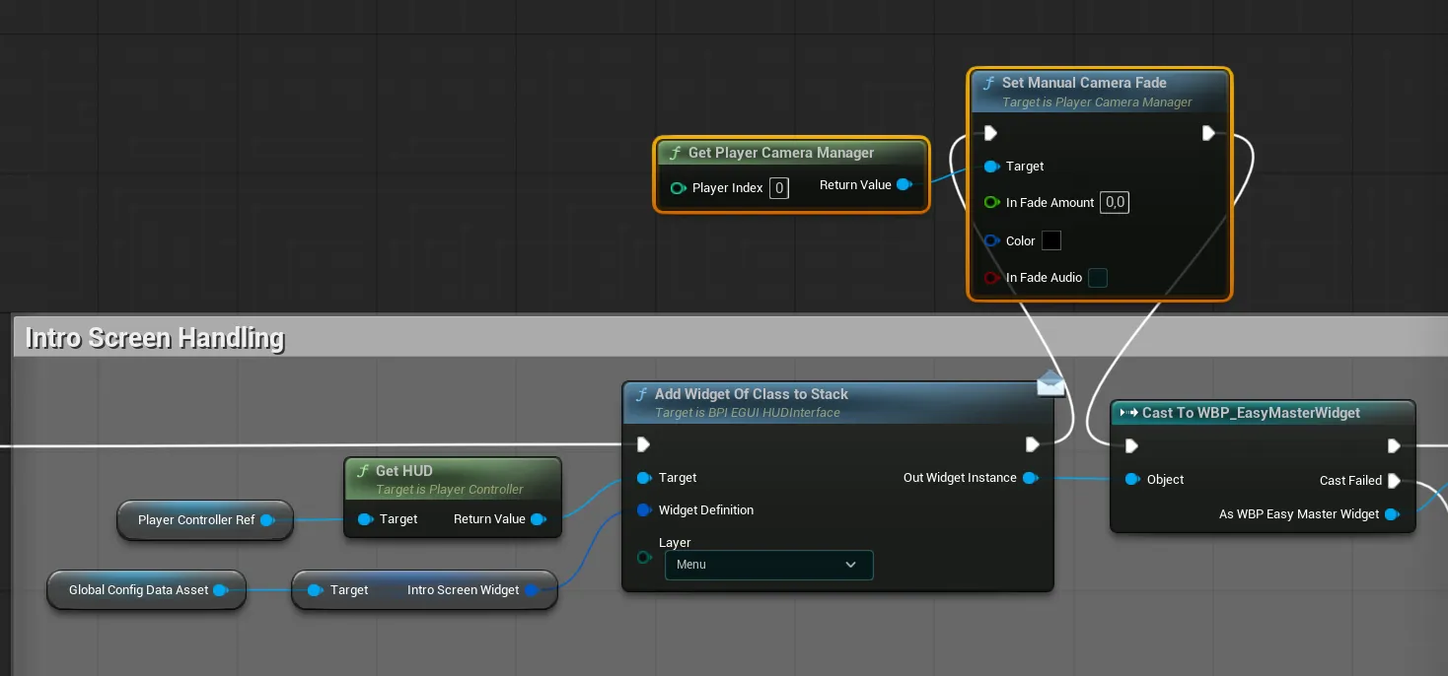The image size is (1448, 676).
Task: Click the Set Manual Camera Fade output exec pin
Action: click(x=1208, y=133)
